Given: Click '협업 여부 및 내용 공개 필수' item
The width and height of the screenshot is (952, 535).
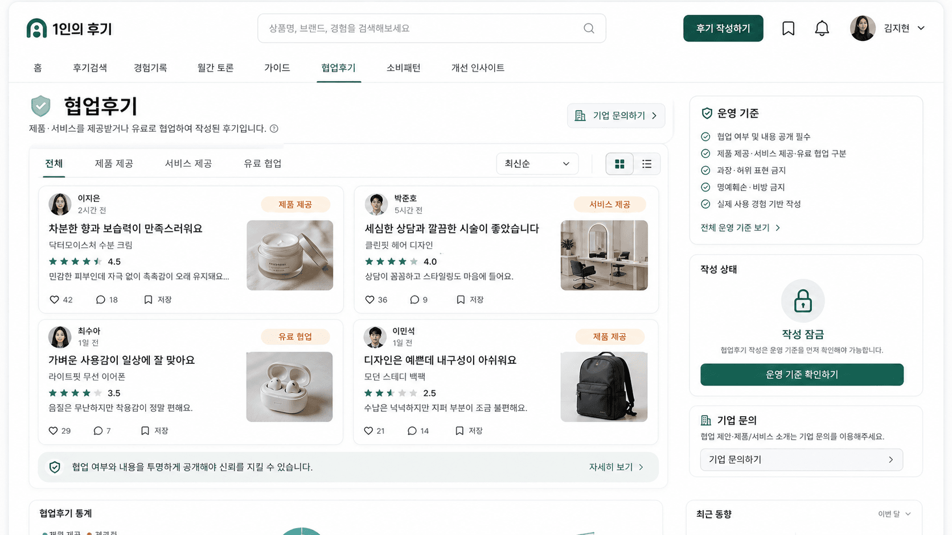Looking at the screenshot, I should (764, 137).
